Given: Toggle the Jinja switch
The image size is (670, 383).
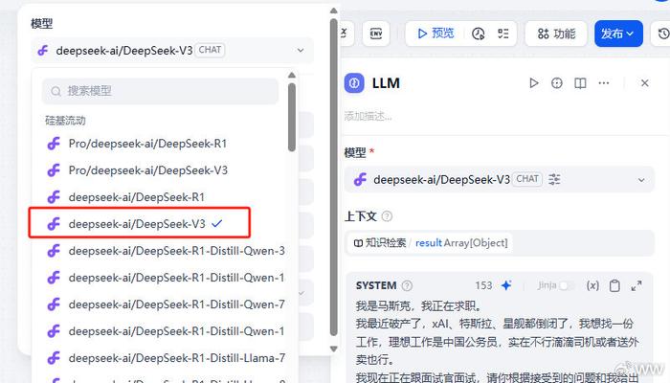Looking at the screenshot, I should pyautogui.click(x=566, y=285).
